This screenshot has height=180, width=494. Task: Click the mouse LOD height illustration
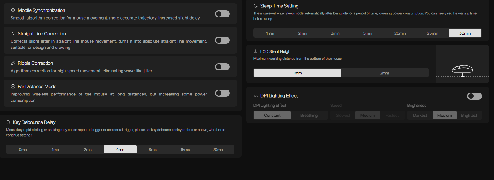tap(462, 70)
